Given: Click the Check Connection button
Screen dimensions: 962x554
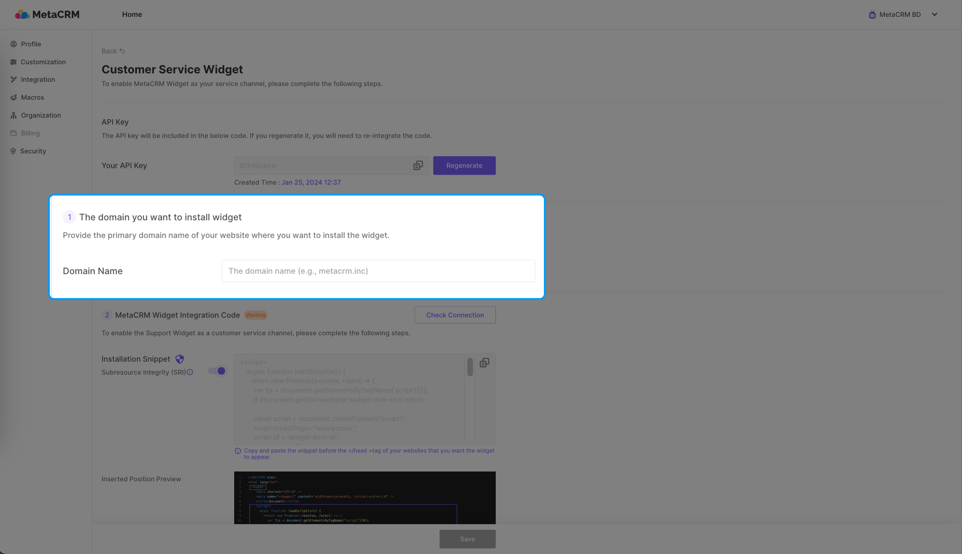Looking at the screenshot, I should coord(455,315).
